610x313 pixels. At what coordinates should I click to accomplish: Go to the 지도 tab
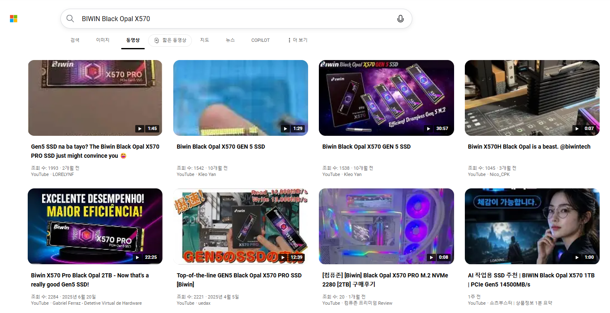click(205, 40)
